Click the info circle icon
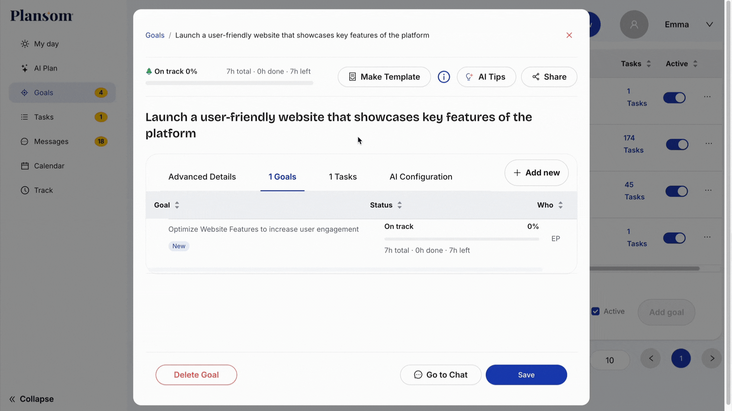Screen dimensions: 732x411 [x=444, y=77]
